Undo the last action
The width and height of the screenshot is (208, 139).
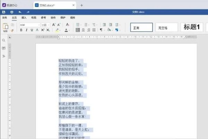click(x=20, y=12)
